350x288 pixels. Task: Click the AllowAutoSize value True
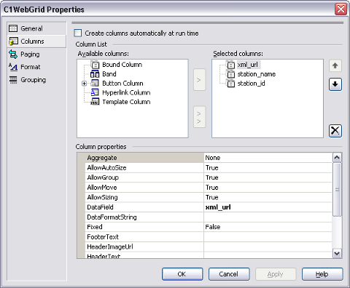point(268,168)
